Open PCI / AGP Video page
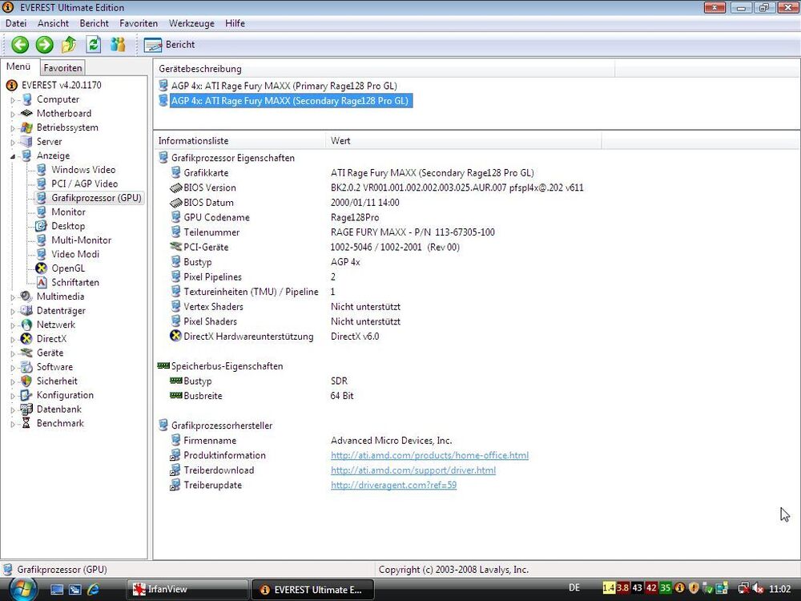The width and height of the screenshot is (801, 601). pos(84,184)
